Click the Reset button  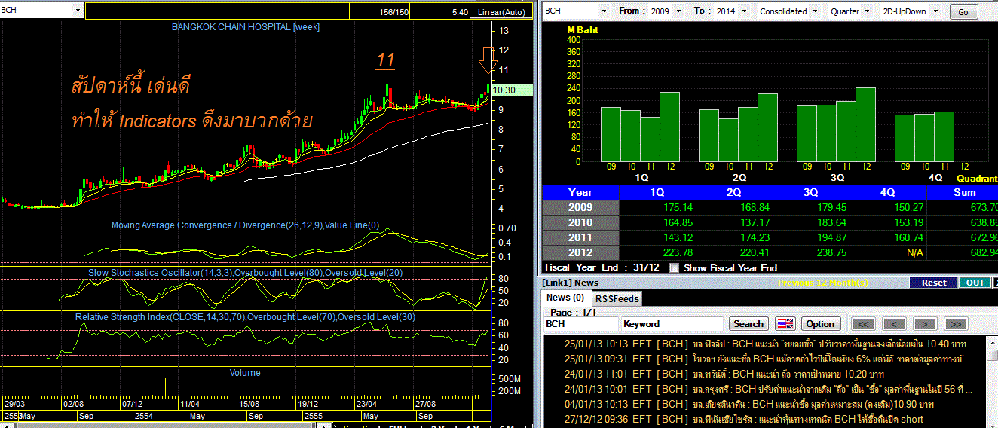click(933, 283)
